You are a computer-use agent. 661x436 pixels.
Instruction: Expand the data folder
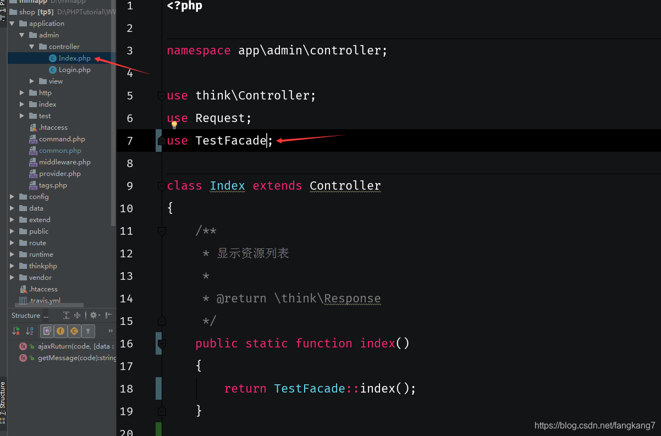tap(13, 208)
